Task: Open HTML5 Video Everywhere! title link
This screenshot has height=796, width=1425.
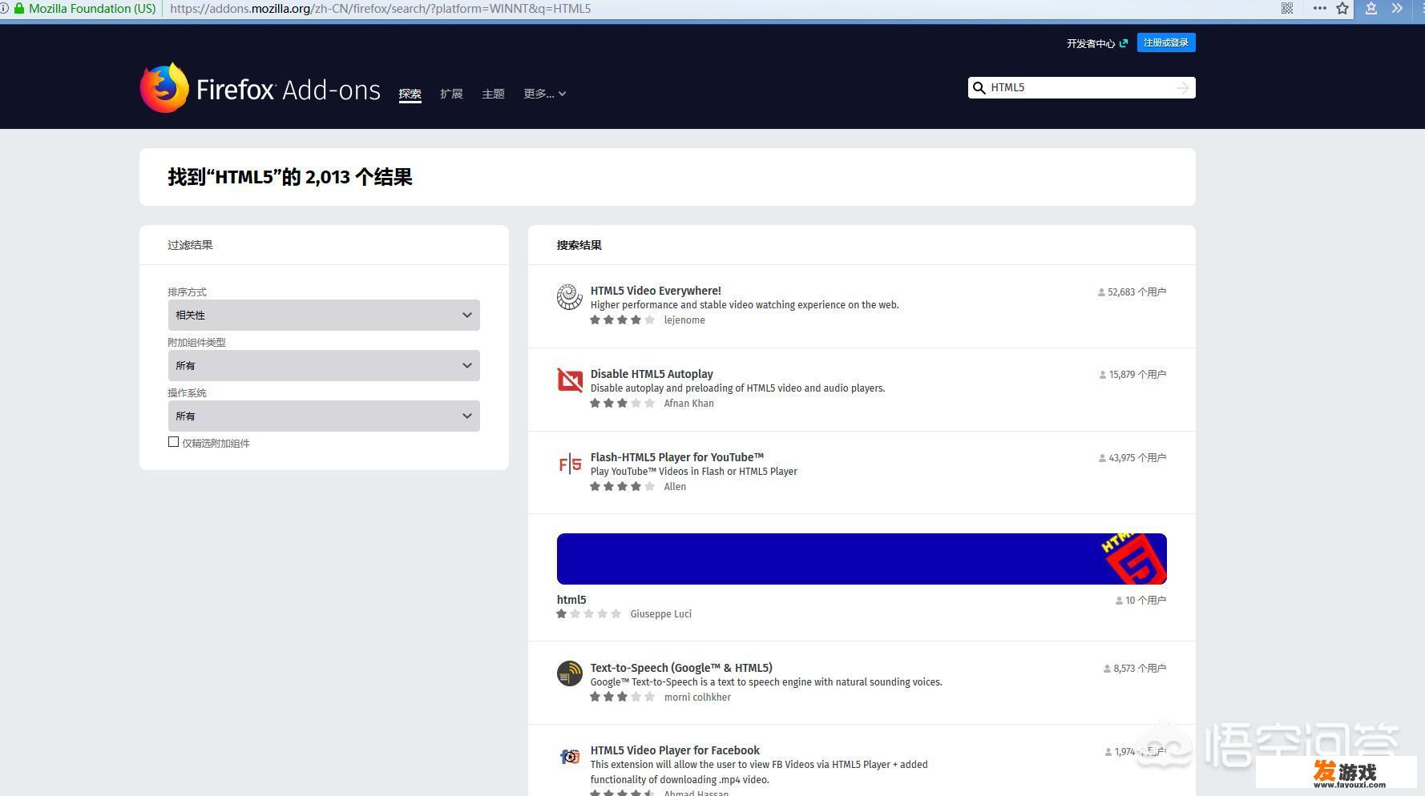Action: (x=656, y=291)
